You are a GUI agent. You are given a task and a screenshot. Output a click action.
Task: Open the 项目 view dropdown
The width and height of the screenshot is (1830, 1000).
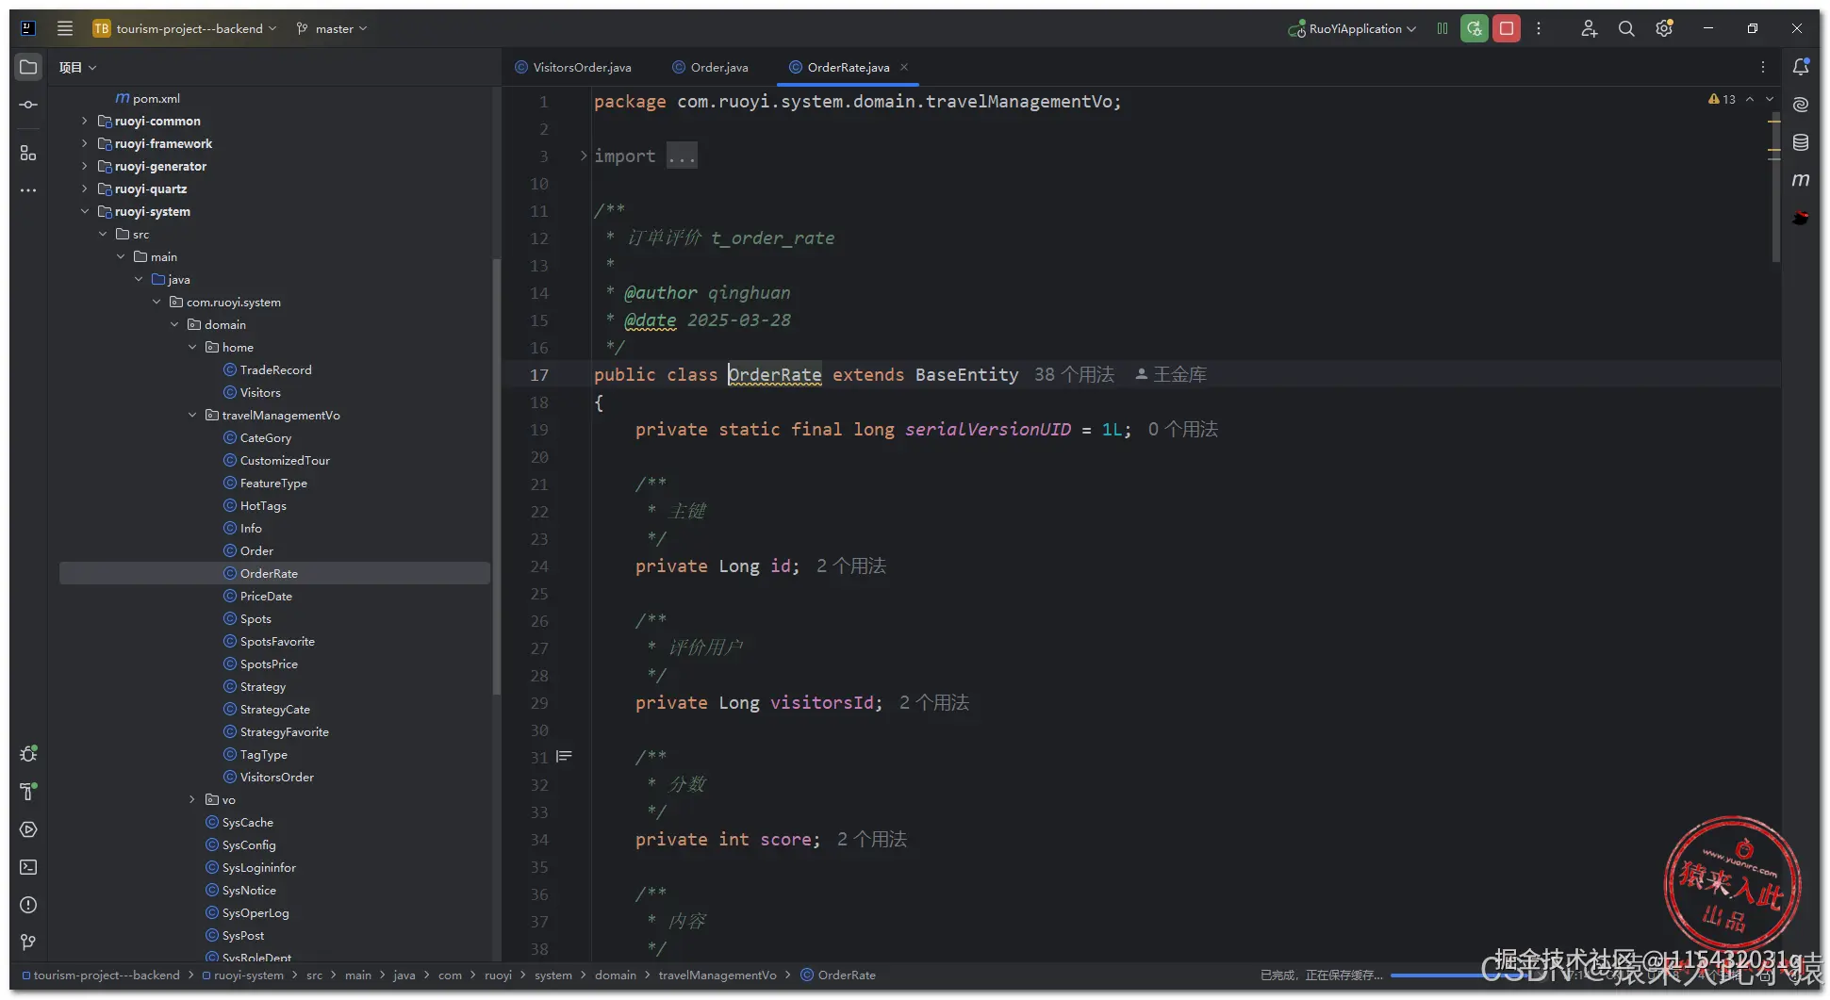77,67
